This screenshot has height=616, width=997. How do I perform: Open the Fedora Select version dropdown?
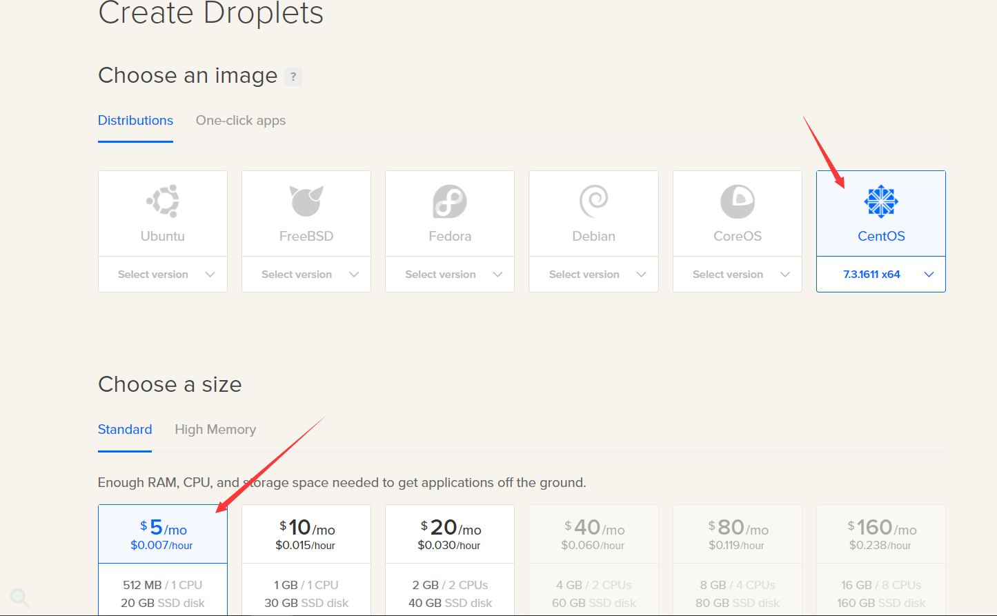click(450, 275)
